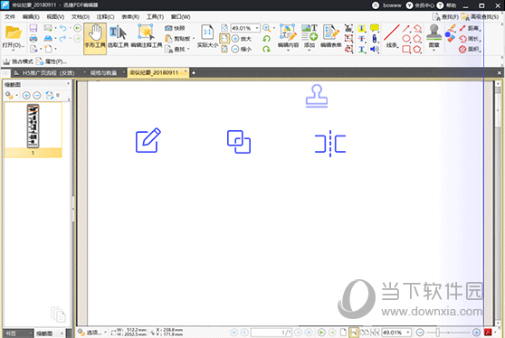Screen dimensions: 505x338
Task: Click the new tab plus button
Action: 194,73
